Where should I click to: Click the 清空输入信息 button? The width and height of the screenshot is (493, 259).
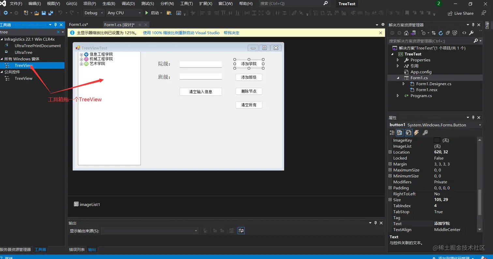[201, 92]
